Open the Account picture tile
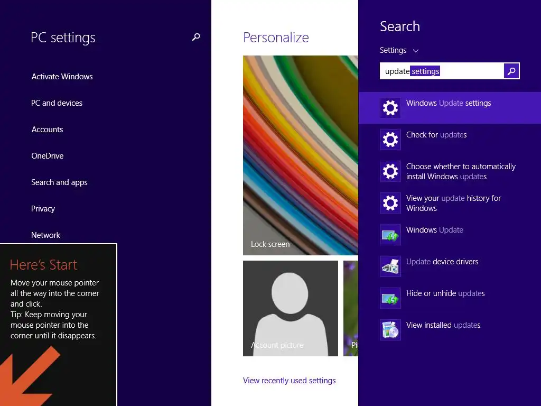Image resolution: width=541 pixels, height=406 pixels. [x=291, y=308]
